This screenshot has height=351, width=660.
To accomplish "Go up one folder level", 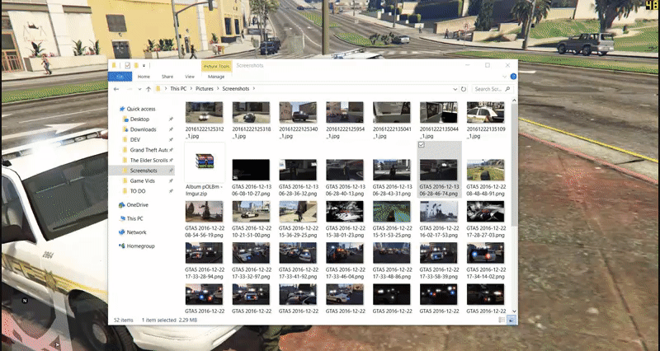I will click(148, 89).
